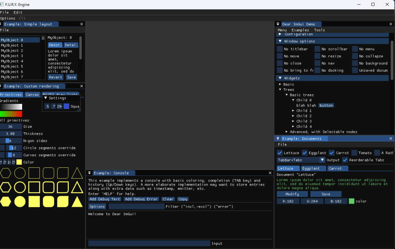Uncheck the Lettuce checkbox
Screen dimensions: 395x249
[x=280, y=153]
